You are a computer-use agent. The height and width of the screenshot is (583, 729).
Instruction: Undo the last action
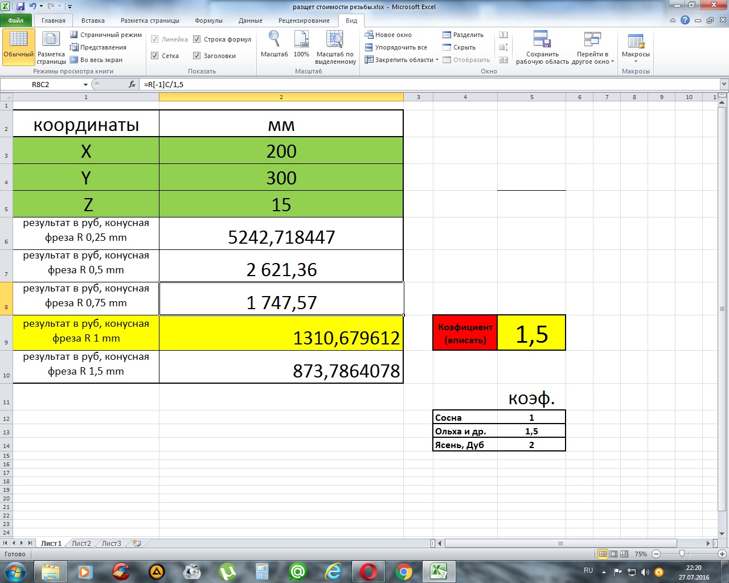click(32, 6)
